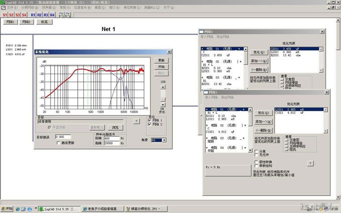Select the red S3 toolbar icon
The height and width of the screenshot is (213, 341).
[18, 15]
